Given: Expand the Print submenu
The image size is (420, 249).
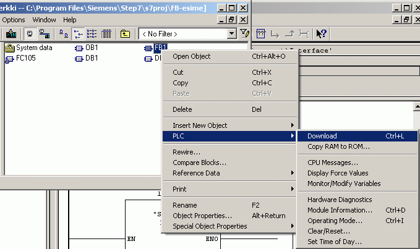Looking at the screenshot, I should click(229, 189).
